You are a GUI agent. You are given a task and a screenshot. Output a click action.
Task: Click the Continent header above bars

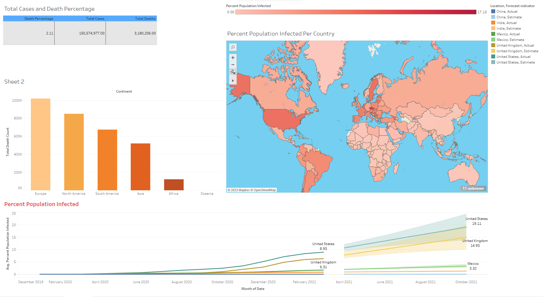[x=124, y=91]
